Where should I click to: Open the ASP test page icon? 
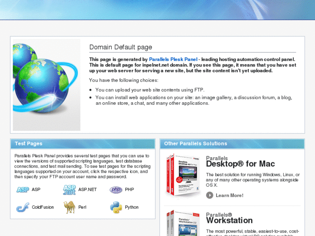coord(23,190)
